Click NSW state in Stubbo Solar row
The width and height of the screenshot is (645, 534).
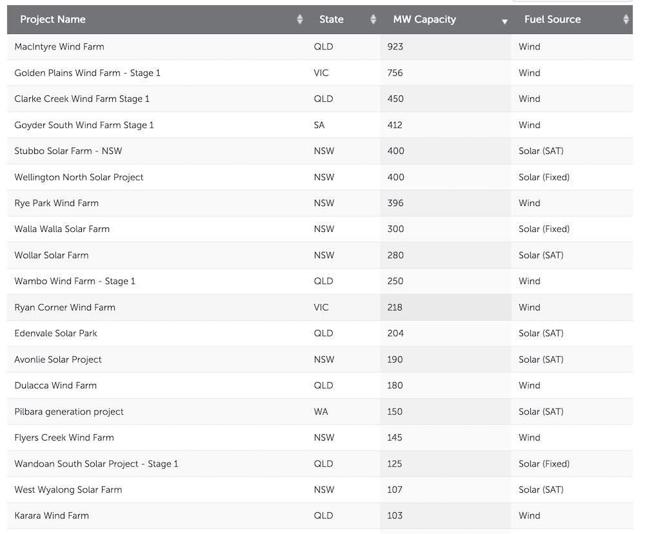click(324, 151)
